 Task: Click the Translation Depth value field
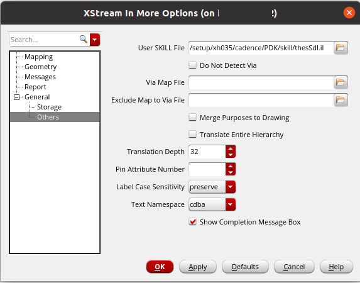pos(207,152)
